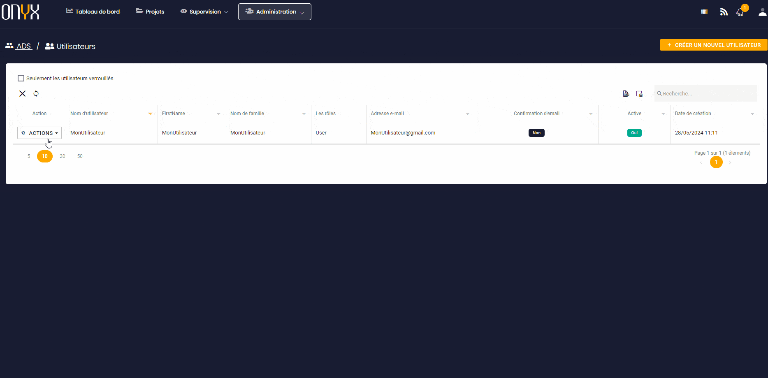
Task: Set page size to 20
Action: [63, 156]
